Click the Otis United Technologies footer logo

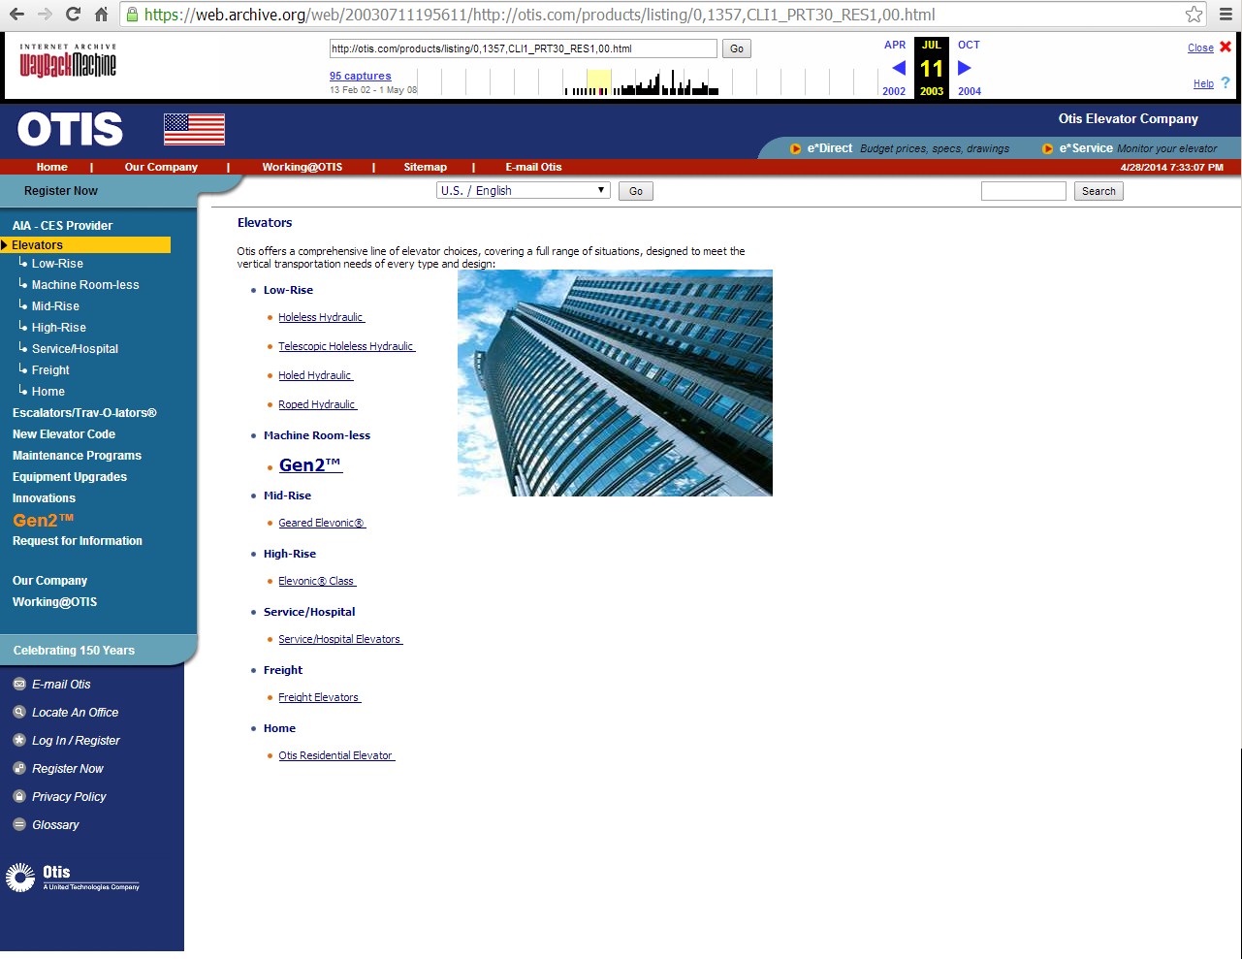72,877
